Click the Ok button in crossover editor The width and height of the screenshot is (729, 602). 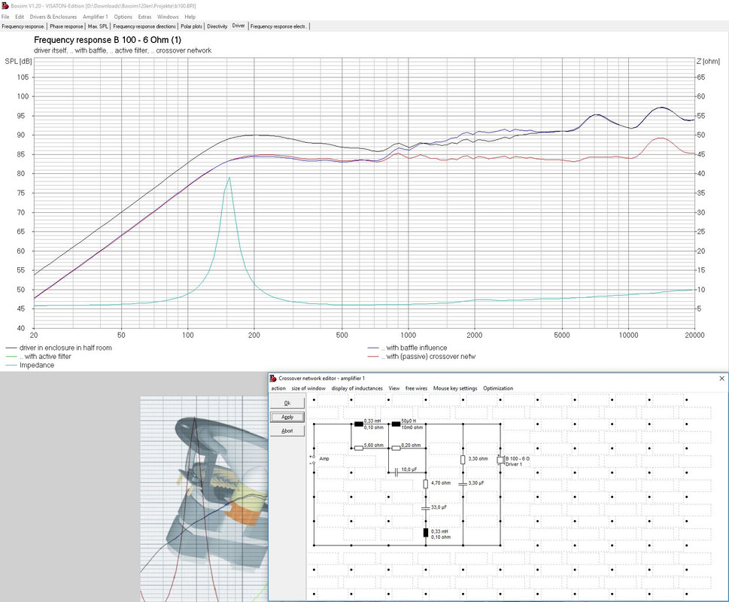[x=287, y=403]
